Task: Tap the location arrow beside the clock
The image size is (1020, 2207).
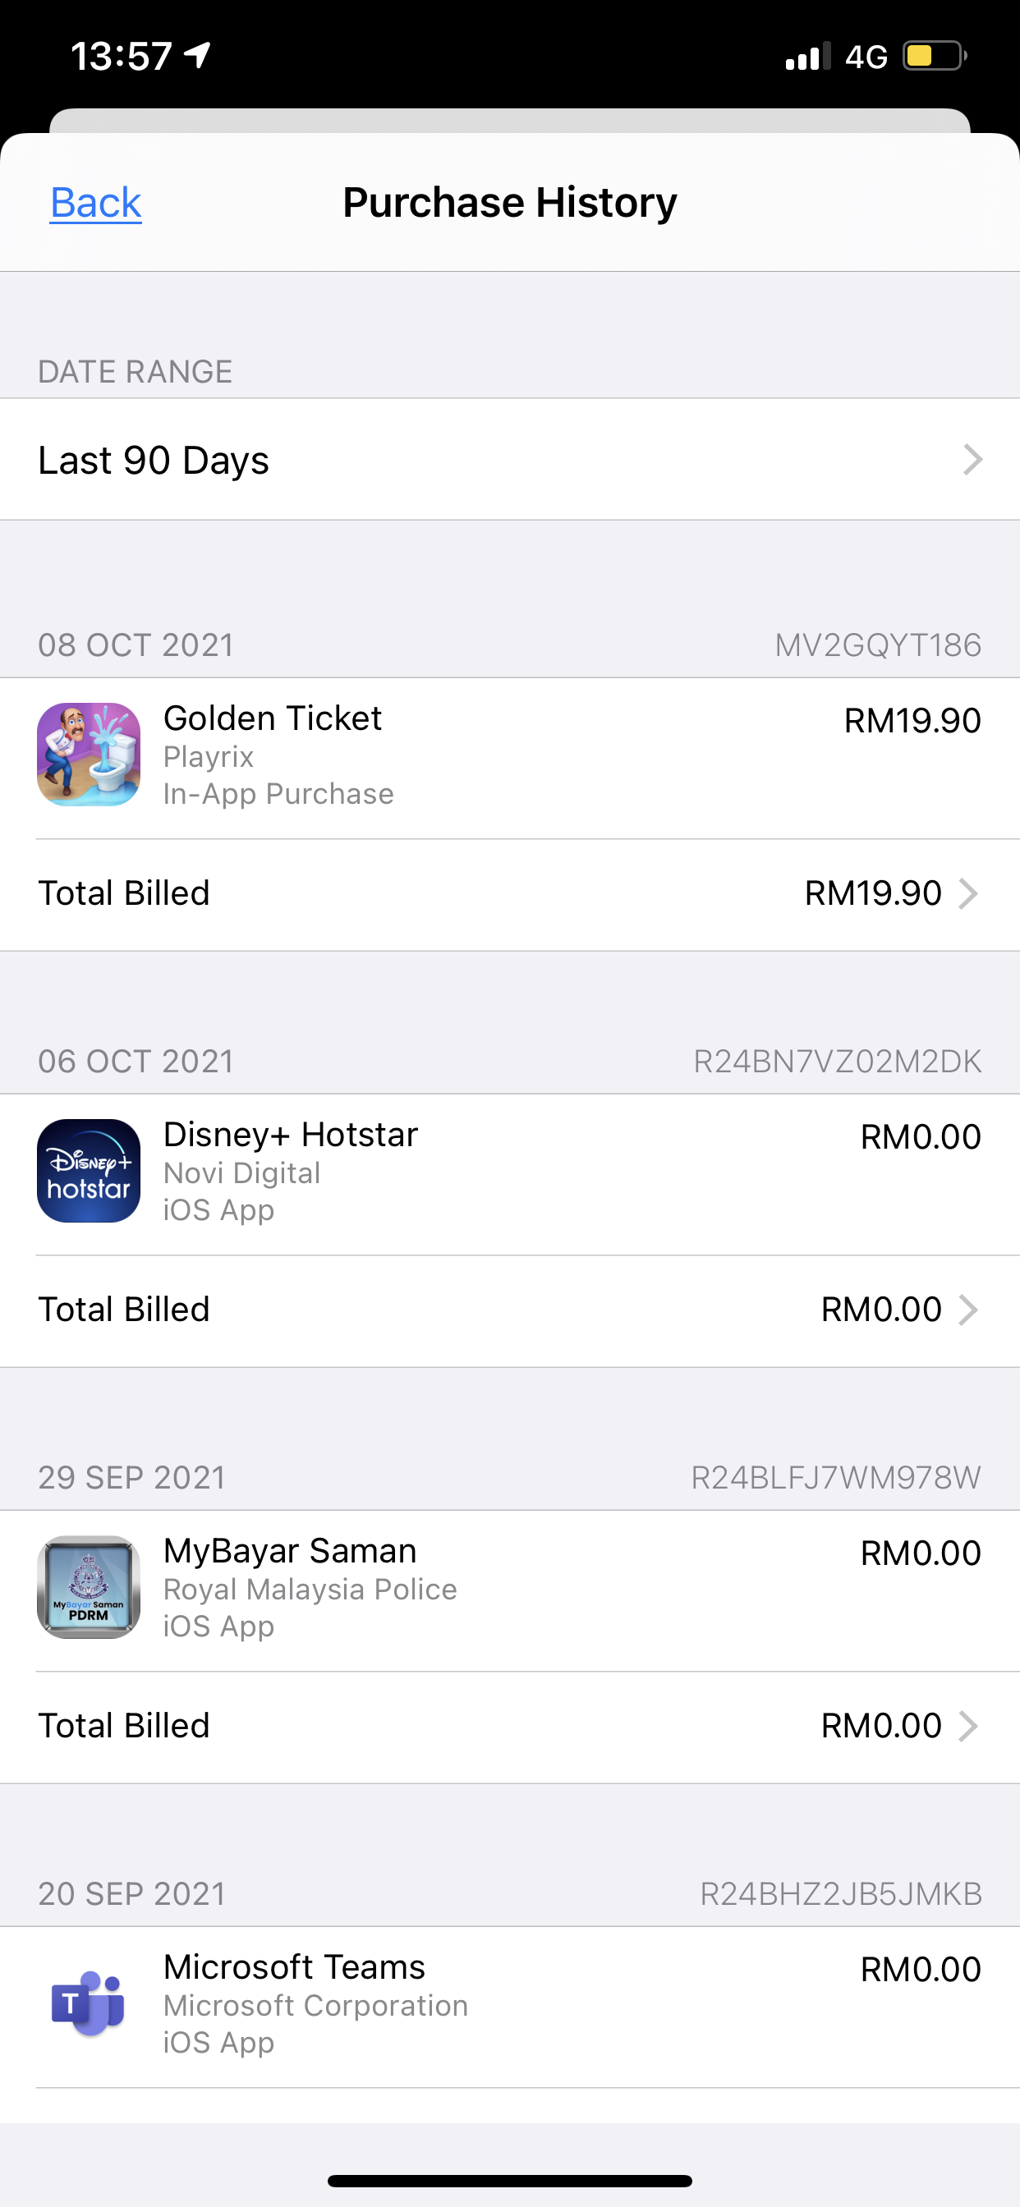Action: click(198, 56)
